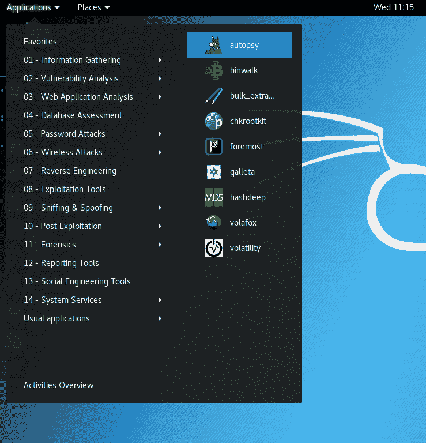Click the hashdeep MD5 icon
426x443 pixels.
pyautogui.click(x=214, y=197)
